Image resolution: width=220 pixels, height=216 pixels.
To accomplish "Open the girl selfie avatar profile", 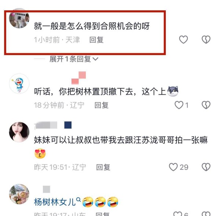I will coord(19,132).
